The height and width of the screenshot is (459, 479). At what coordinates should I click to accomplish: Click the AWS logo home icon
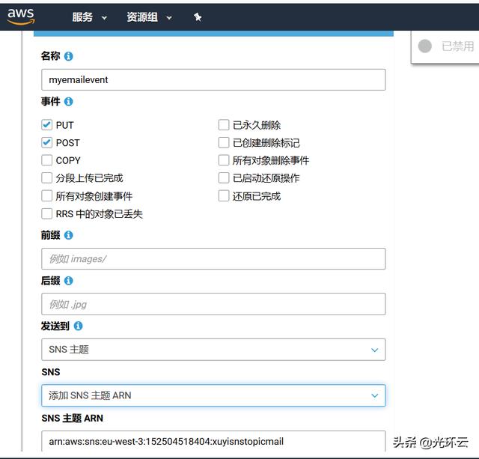tap(21, 16)
